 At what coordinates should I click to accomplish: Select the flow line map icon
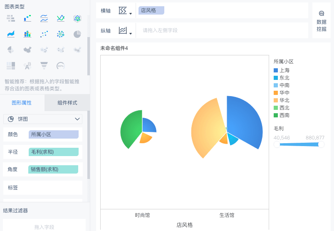pyautogui.click(x=61, y=50)
